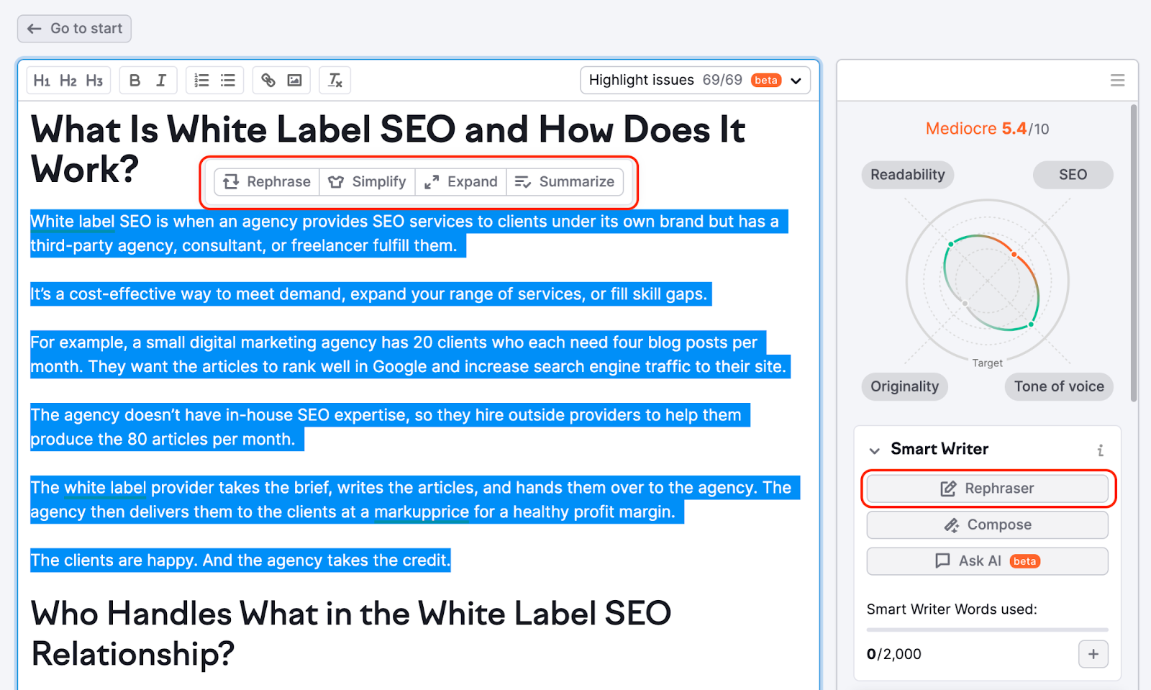
Task: Go back to start
Action: pos(73,28)
